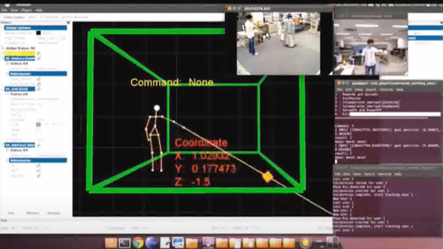
Task: Open File menu in lower terminal window
Action: pos(338,174)
